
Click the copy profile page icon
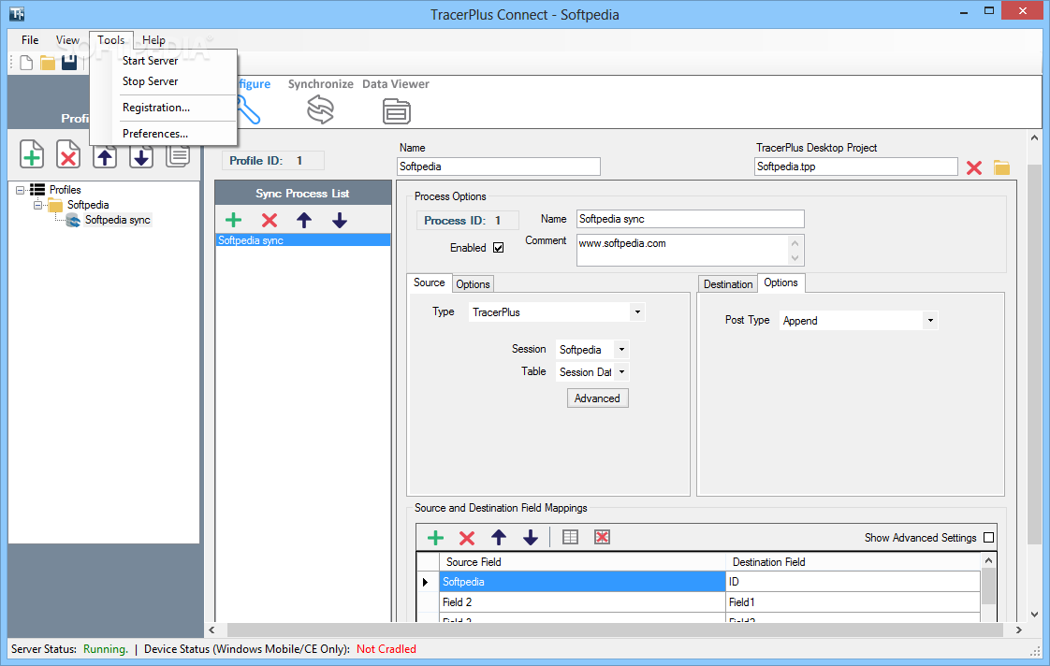178,156
